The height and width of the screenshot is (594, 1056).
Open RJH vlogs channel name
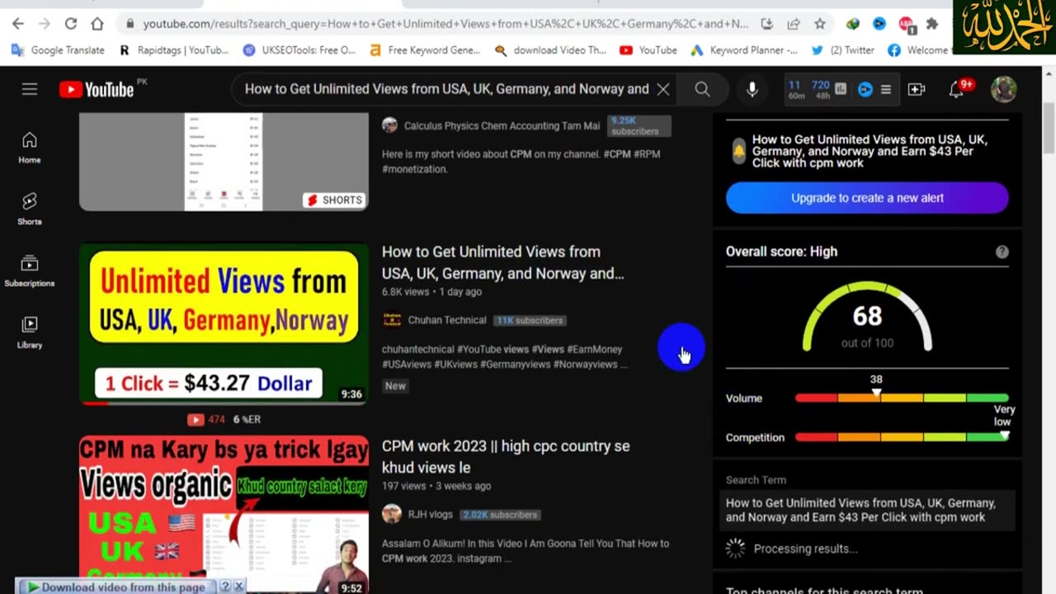[x=430, y=514]
